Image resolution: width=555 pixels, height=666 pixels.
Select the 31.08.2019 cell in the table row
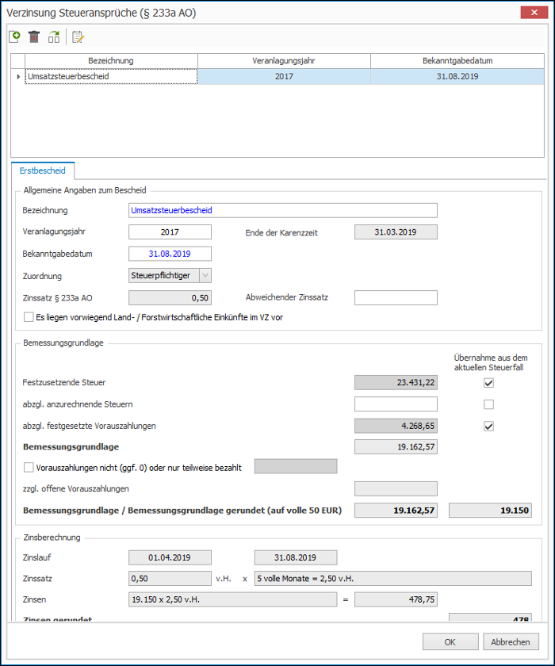pyautogui.click(x=457, y=76)
